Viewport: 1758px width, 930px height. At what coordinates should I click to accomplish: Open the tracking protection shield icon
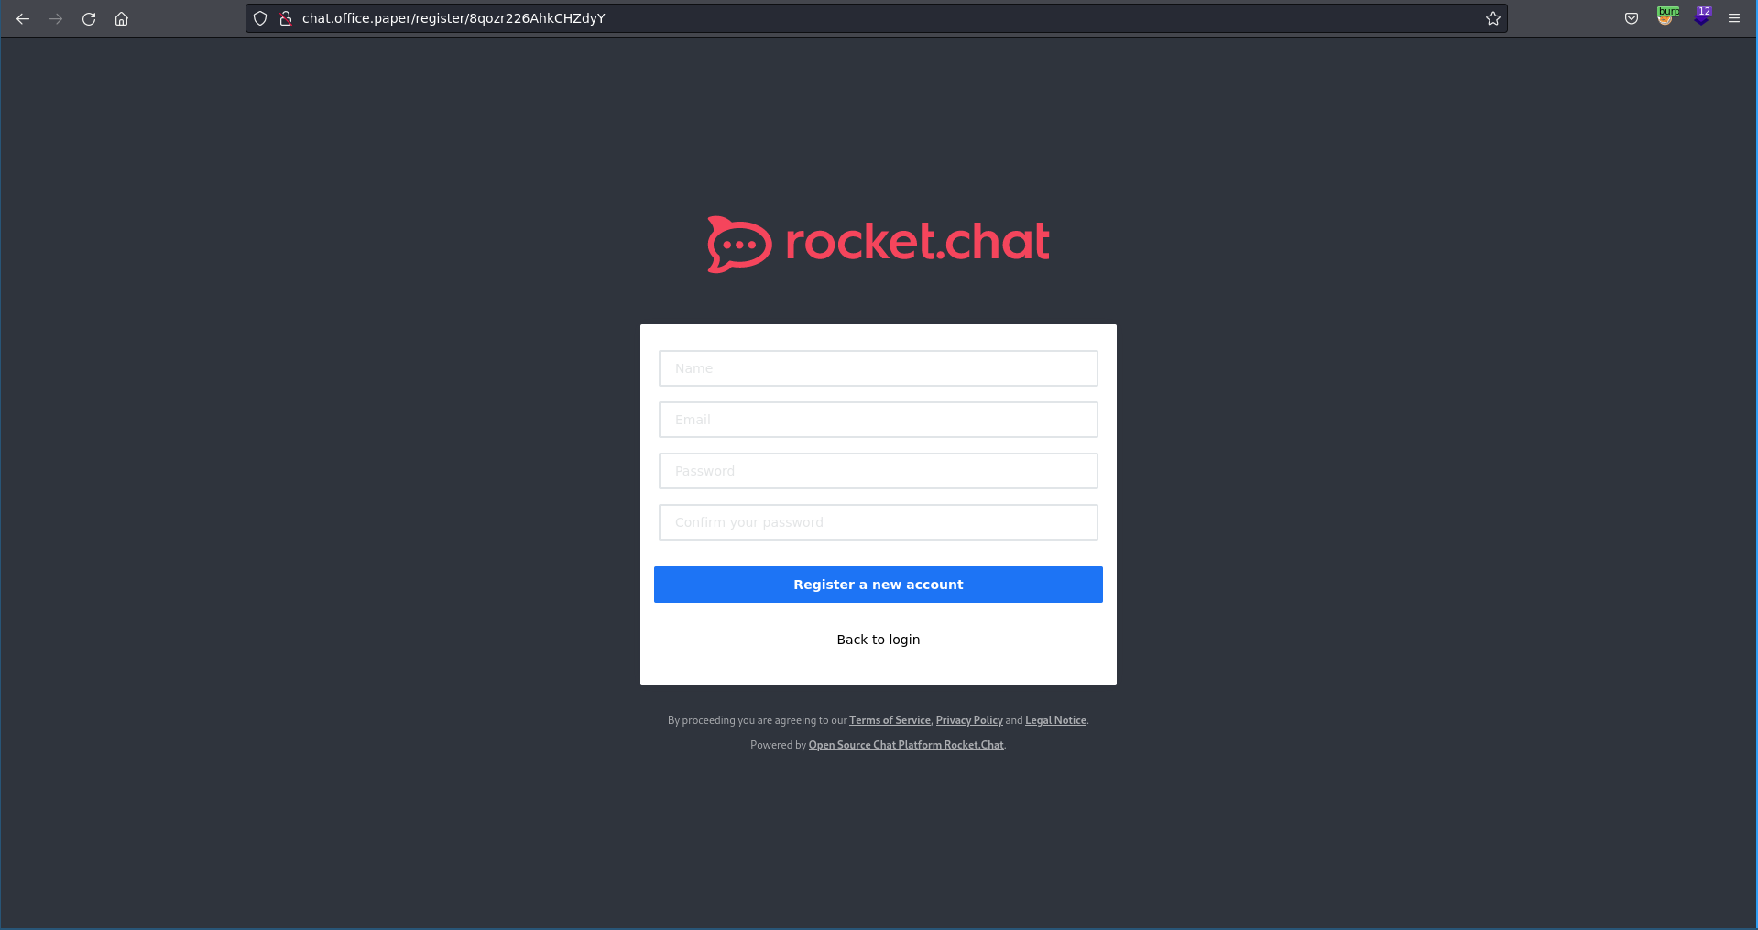[260, 18]
